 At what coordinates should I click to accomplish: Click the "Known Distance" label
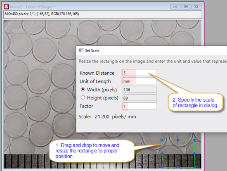point(97,73)
